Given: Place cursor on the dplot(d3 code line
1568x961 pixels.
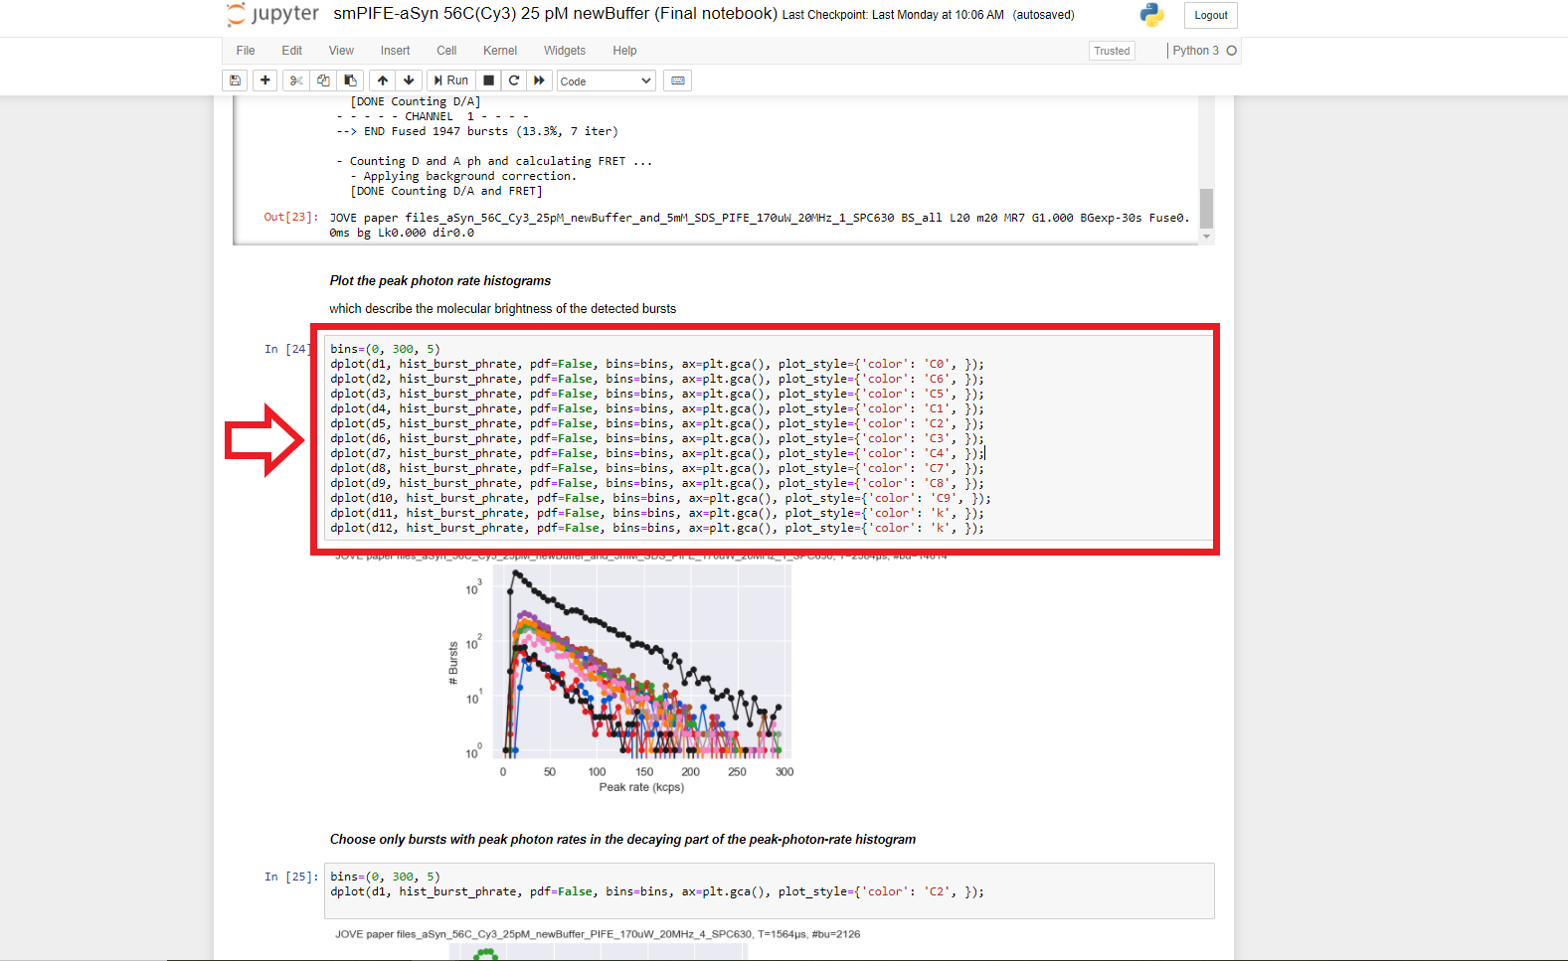Looking at the screenshot, I should coord(657,394).
